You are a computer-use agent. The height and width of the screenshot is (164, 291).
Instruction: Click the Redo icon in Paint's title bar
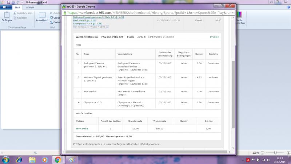[18, 2]
